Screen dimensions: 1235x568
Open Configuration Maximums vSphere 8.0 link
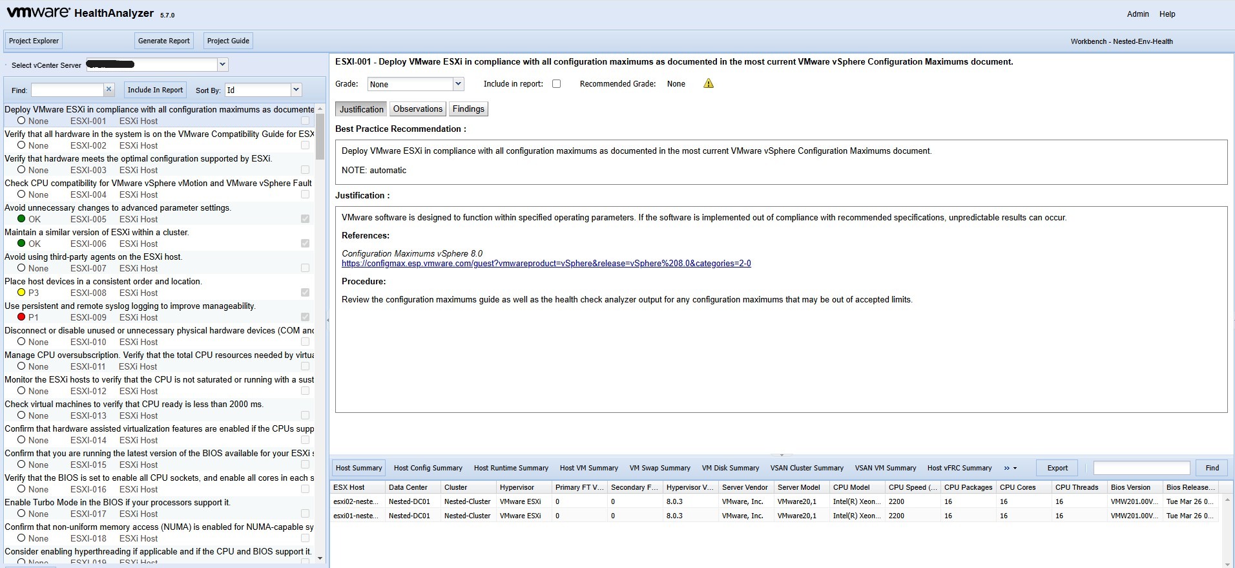pos(546,263)
